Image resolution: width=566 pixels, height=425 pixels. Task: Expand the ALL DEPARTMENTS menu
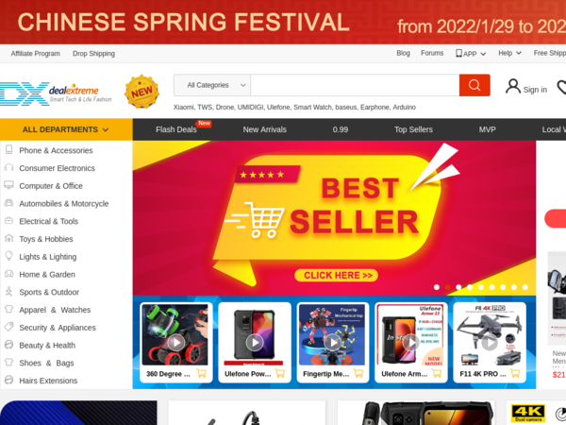tap(66, 129)
